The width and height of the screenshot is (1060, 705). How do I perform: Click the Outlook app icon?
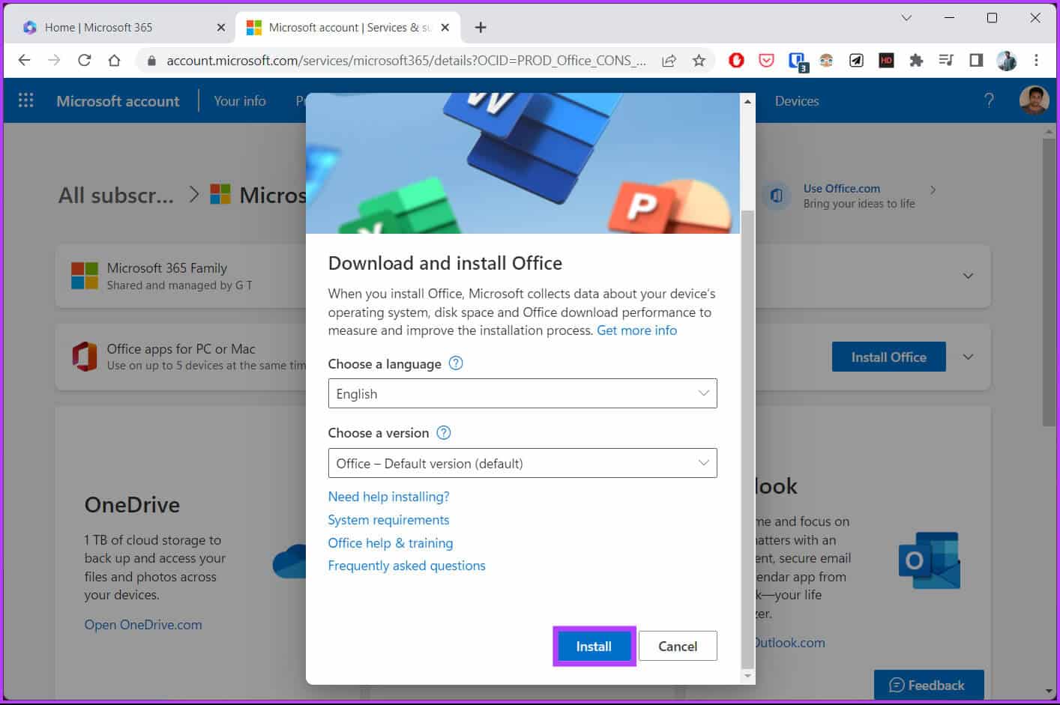click(x=930, y=560)
